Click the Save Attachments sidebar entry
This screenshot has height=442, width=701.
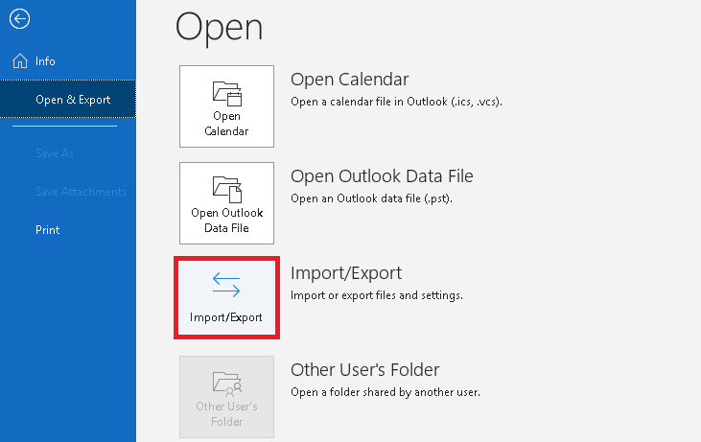click(68, 192)
